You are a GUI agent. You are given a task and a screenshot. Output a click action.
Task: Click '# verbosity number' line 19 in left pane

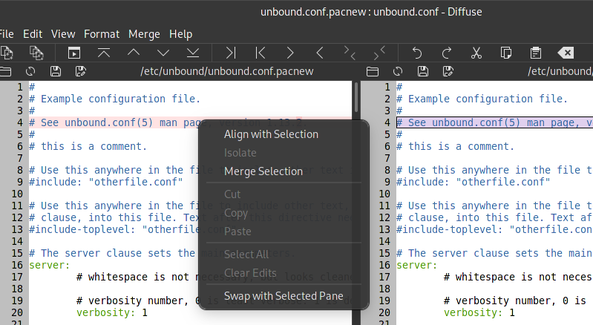(214, 301)
